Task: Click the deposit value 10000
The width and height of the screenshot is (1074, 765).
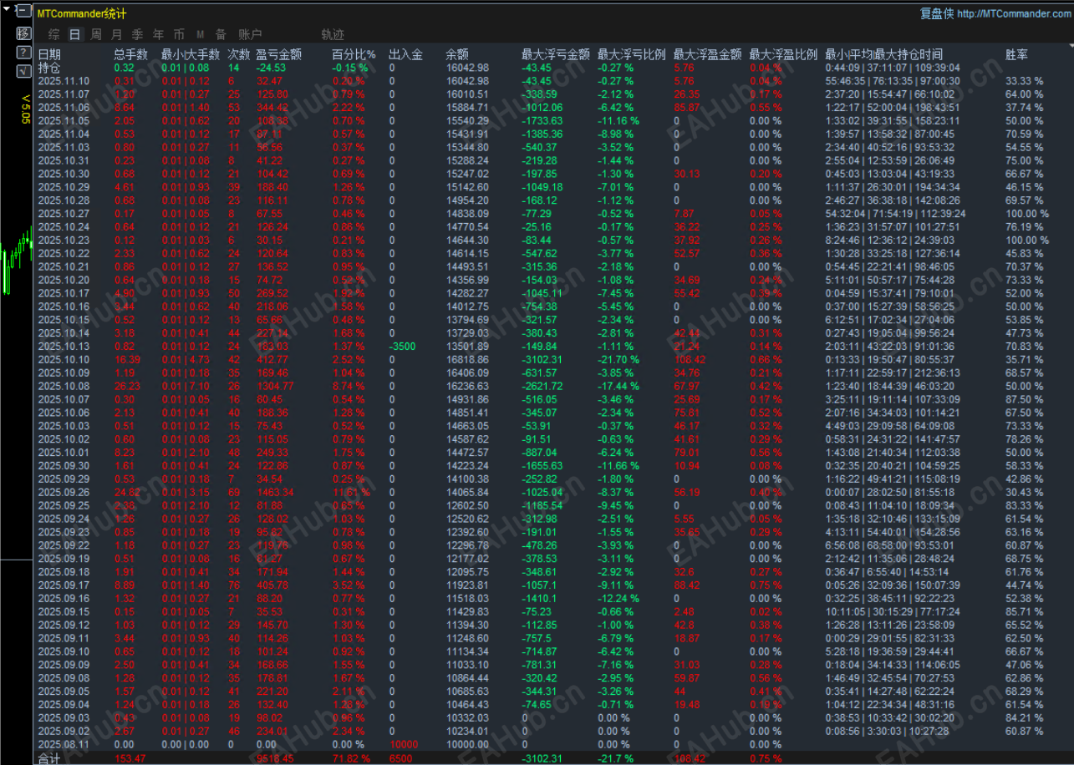Action: point(403,745)
